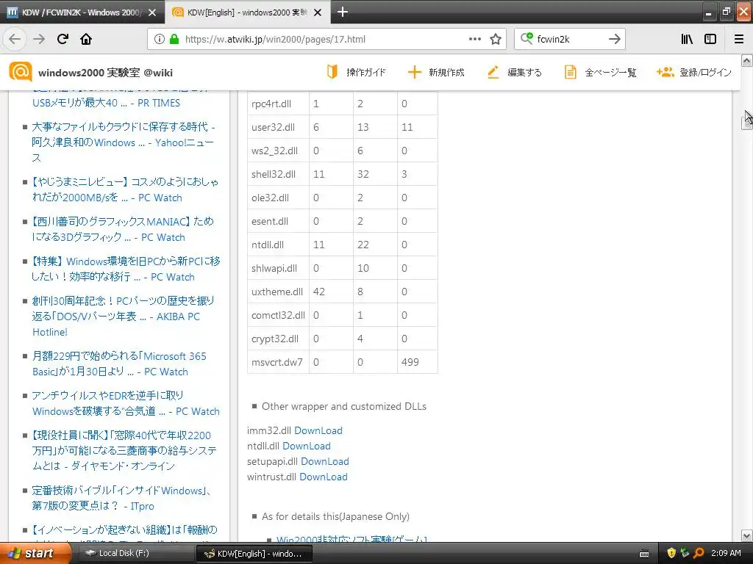Image resolution: width=753 pixels, height=564 pixels.
Task: Bookmark this page with the star
Action: 496,39
